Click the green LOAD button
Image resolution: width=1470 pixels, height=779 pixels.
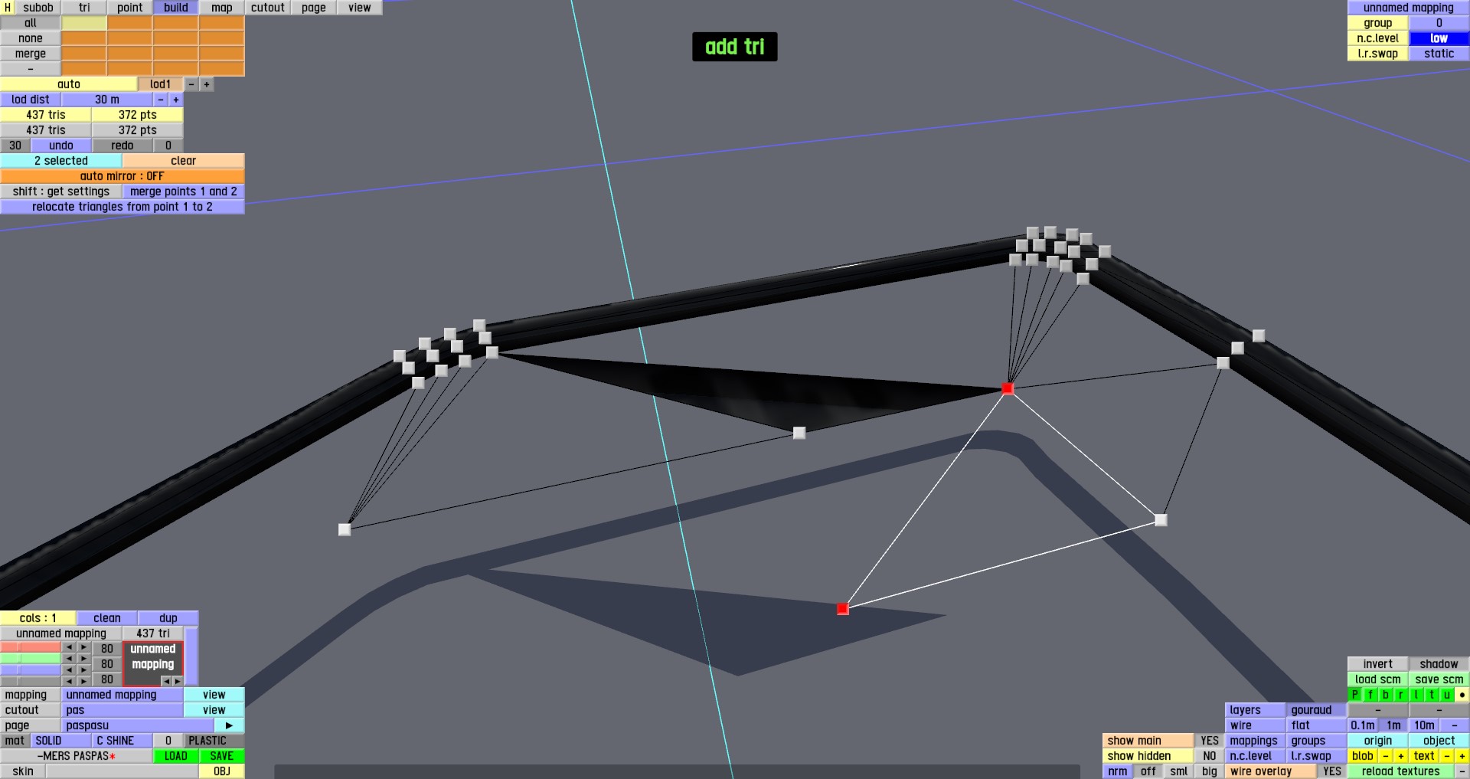point(175,756)
